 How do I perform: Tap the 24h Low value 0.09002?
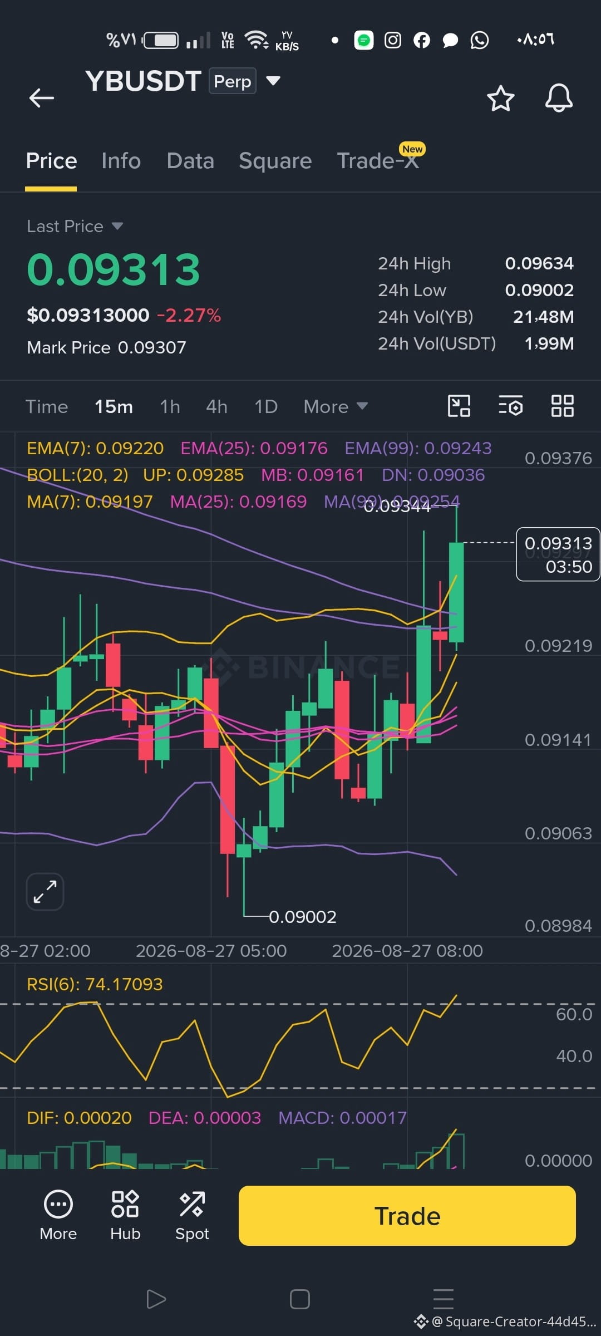[x=539, y=290]
